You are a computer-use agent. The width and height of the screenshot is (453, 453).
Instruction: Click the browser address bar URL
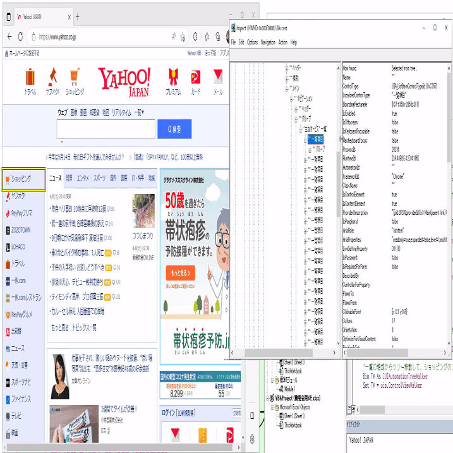[57, 37]
